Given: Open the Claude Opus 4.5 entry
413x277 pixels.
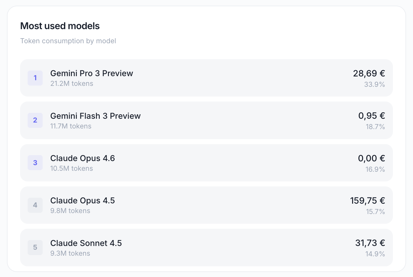Looking at the screenshot, I should pos(206,205).
